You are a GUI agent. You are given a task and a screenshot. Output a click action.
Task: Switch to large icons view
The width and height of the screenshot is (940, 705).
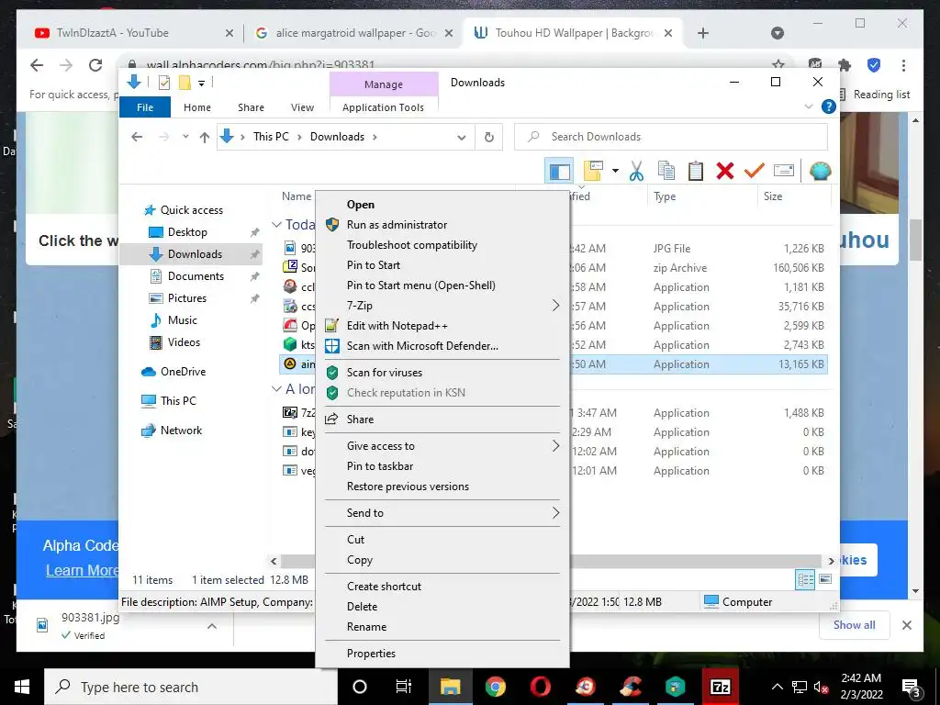[825, 579]
